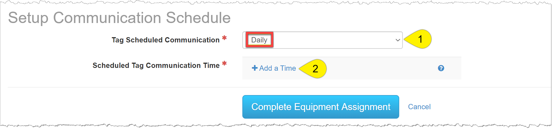Click the Setup Communication Schedule heading
This screenshot has width=553, height=130.
tap(119, 18)
